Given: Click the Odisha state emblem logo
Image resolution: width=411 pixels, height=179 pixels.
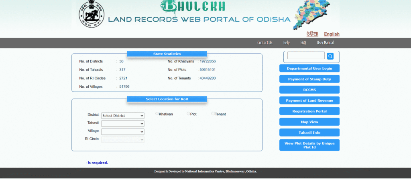Looking at the screenshot, I should [92, 14].
